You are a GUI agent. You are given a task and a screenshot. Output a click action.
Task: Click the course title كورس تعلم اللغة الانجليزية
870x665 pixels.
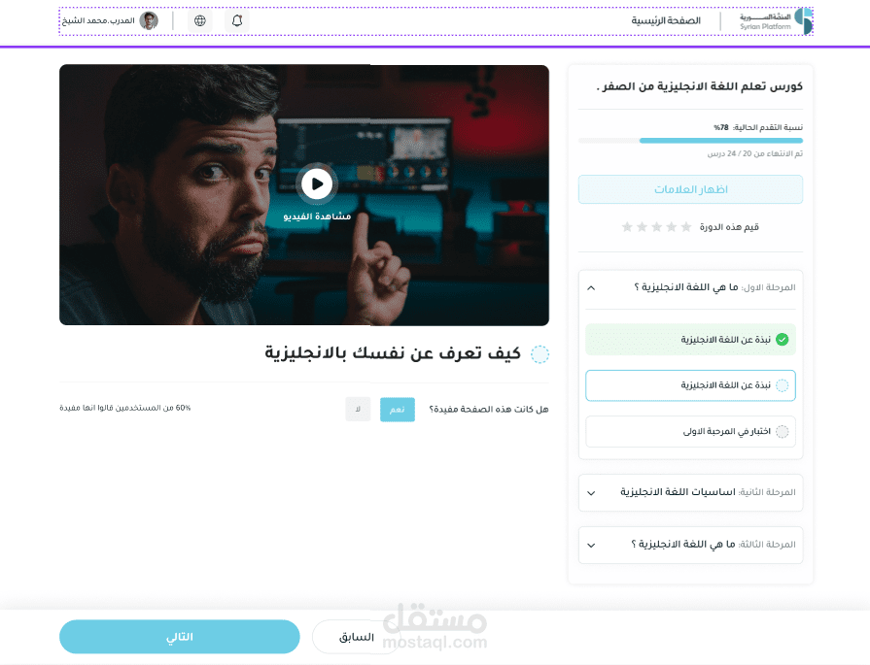pyautogui.click(x=700, y=86)
